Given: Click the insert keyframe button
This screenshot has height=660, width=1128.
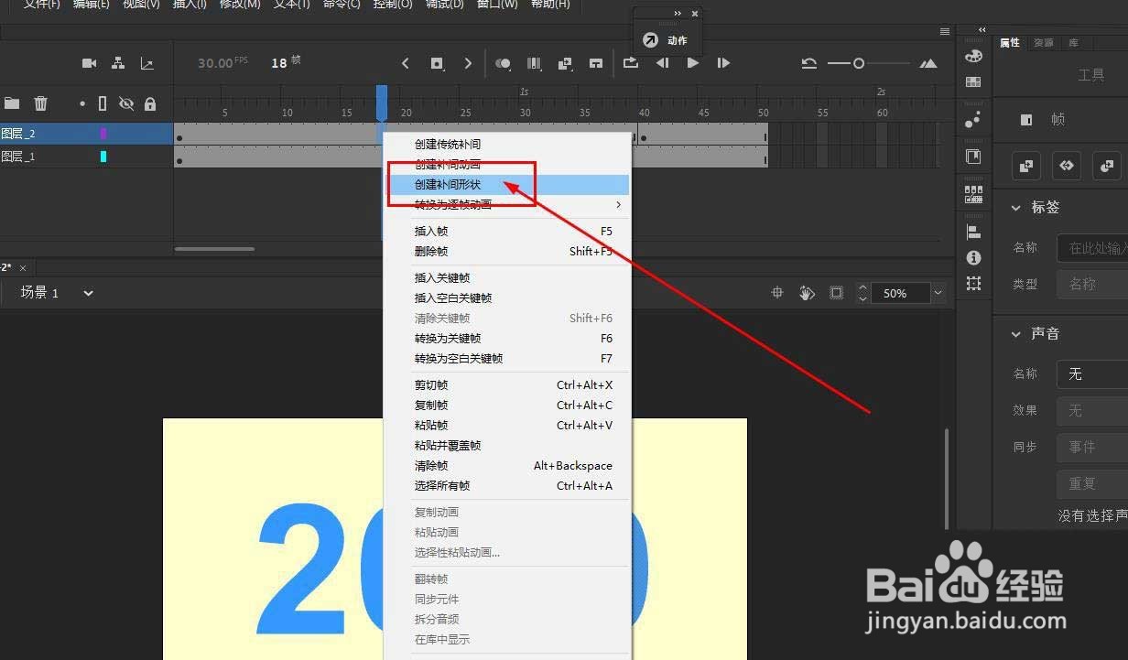Looking at the screenshot, I should point(437,63).
